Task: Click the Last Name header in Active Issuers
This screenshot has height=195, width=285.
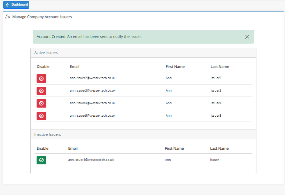Action: [x=220, y=67]
